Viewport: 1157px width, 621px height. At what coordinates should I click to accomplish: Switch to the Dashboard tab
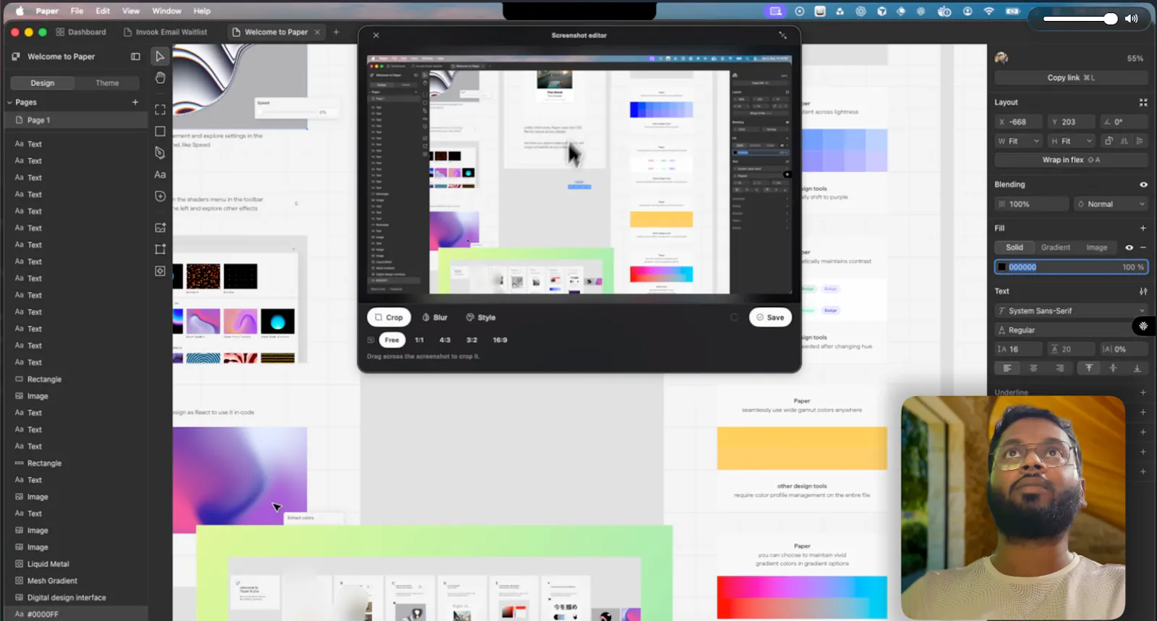pyautogui.click(x=81, y=32)
